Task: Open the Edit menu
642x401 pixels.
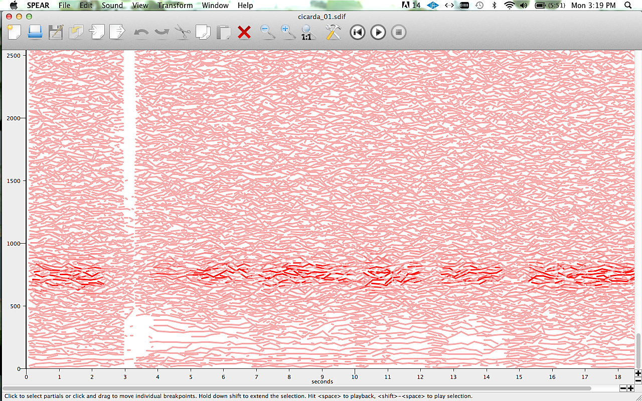Action: [86, 6]
